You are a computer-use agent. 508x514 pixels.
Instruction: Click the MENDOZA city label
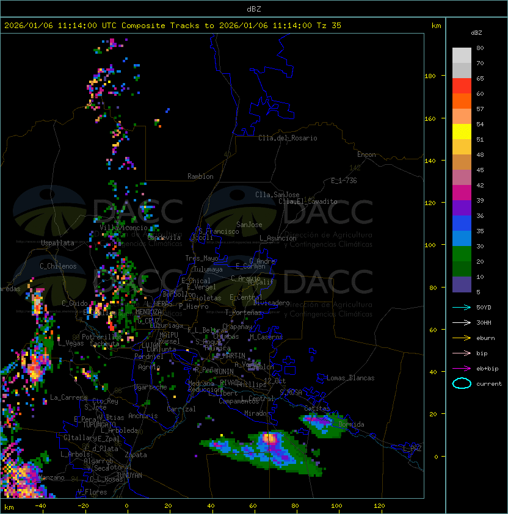point(148,311)
